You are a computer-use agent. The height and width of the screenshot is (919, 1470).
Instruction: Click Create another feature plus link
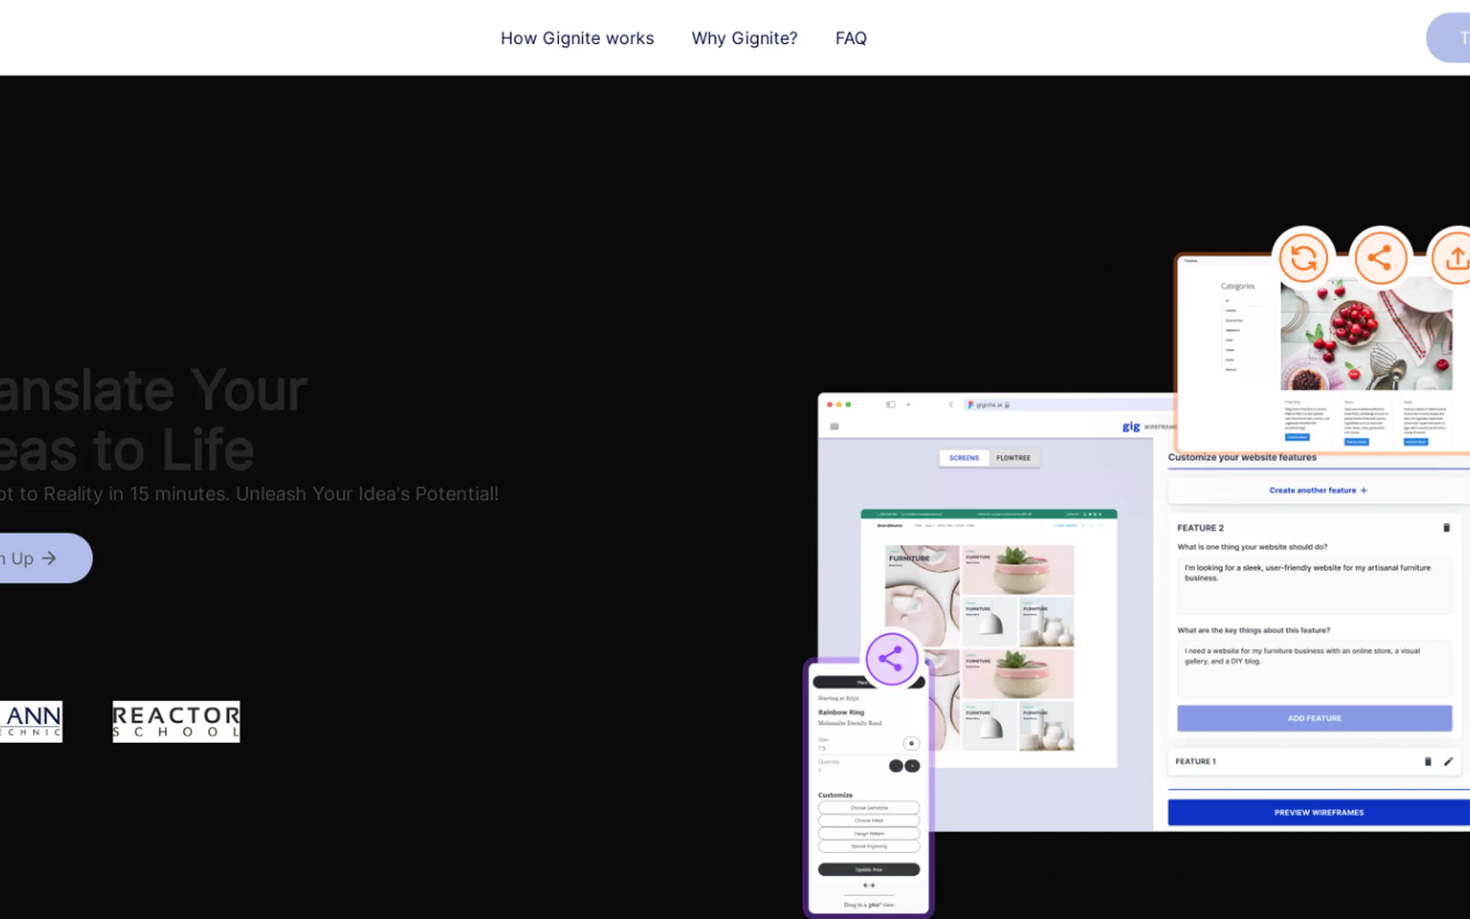coord(1317,491)
